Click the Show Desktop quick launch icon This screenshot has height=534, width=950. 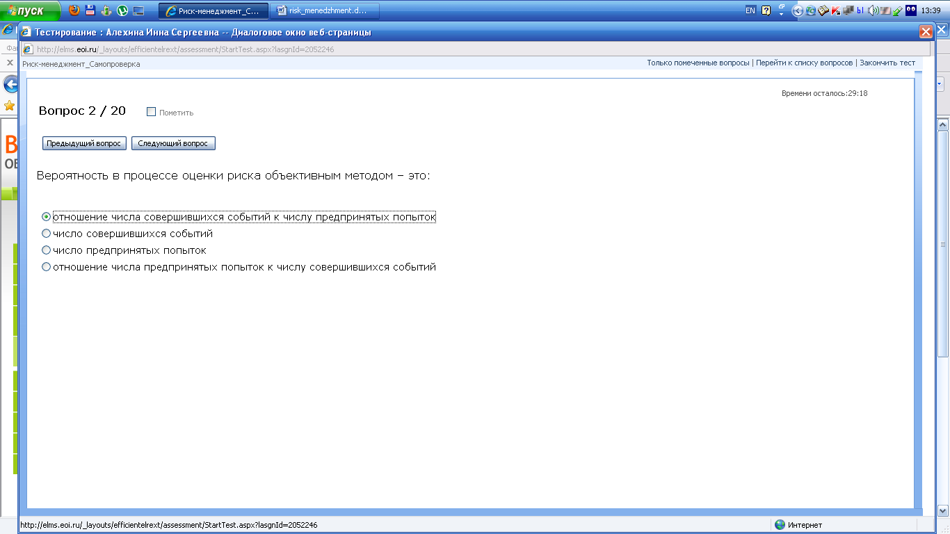click(x=138, y=10)
